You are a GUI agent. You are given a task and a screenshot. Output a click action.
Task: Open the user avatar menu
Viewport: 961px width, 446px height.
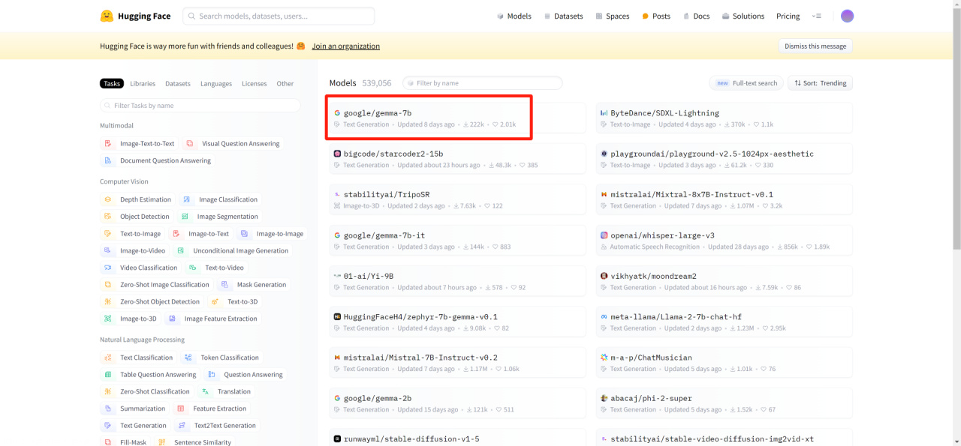click(x=847, y=16)
